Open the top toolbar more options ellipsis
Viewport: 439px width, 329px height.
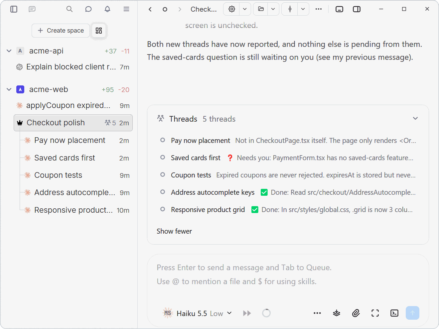click(x=319, y=9)
